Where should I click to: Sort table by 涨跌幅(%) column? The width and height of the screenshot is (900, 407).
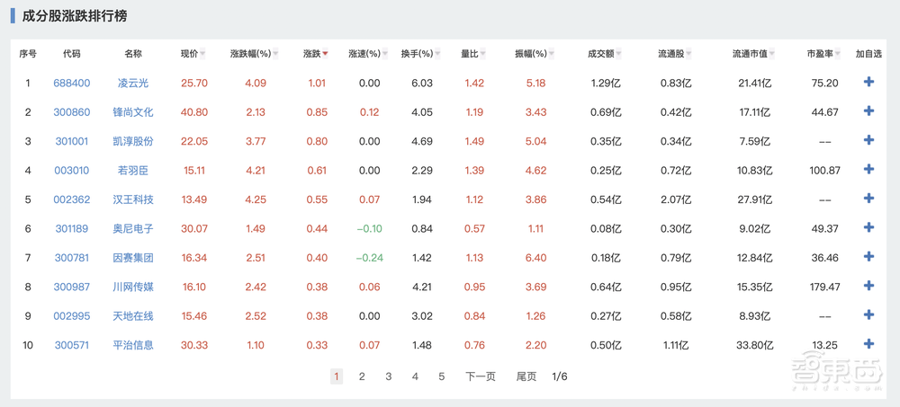click(255, 54)
